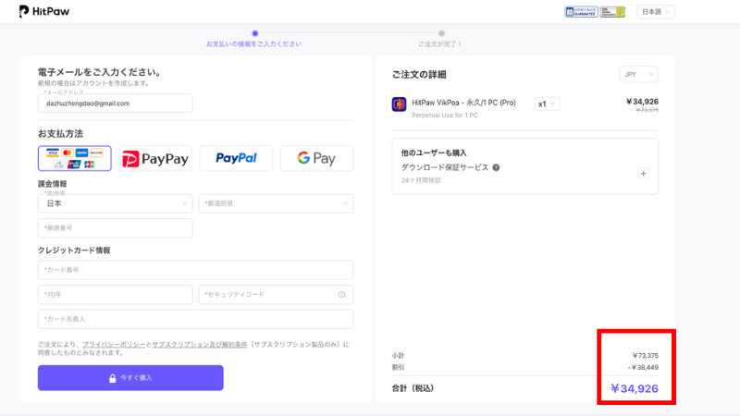Click the 合計（税込） total label
Viewport: 740px width, 416px height.
pos(413,388)
